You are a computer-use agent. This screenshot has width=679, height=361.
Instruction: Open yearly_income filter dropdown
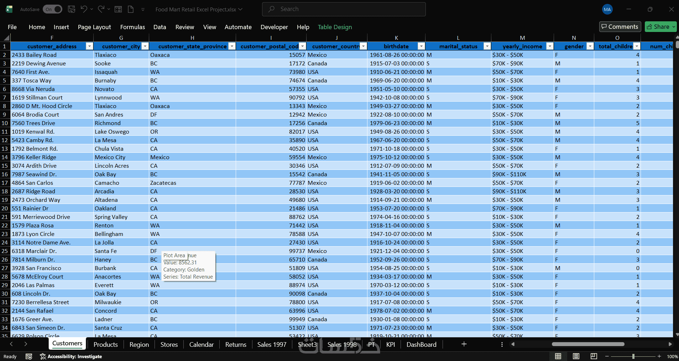coord(550,46)
